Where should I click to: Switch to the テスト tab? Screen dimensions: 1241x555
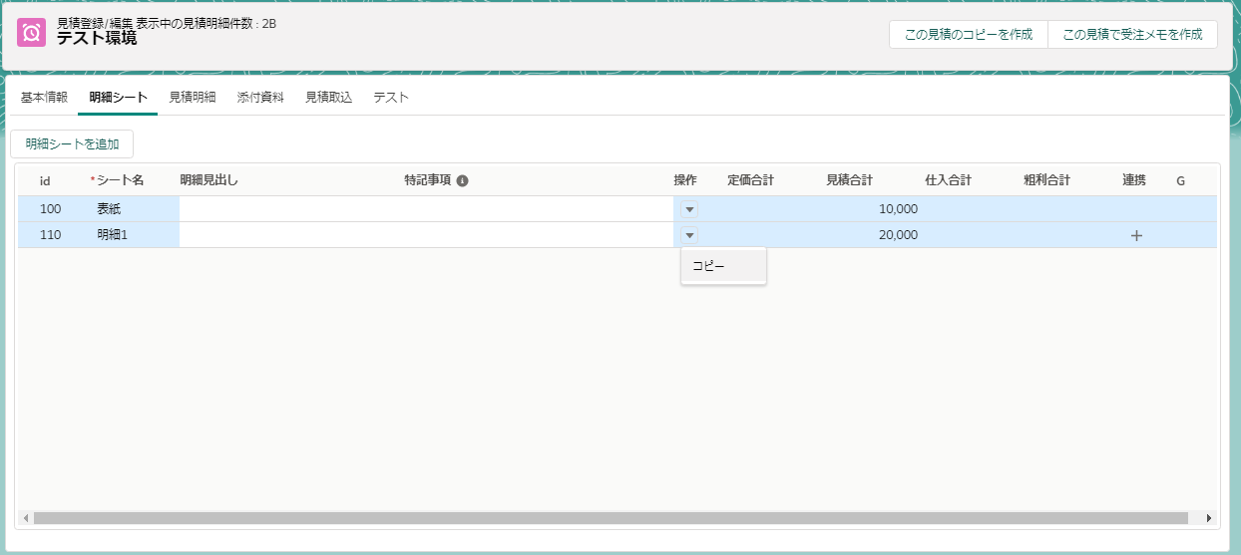pos(391,98)
